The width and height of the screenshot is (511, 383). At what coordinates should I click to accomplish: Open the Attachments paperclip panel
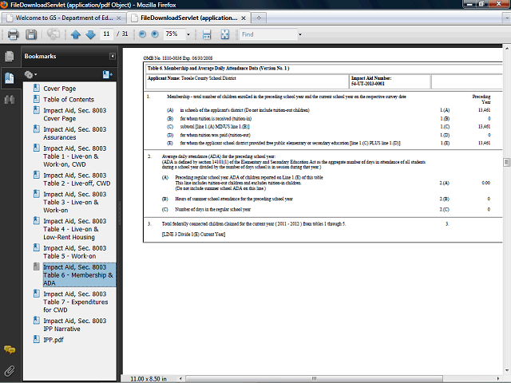pyautogui.click(x=10, y=370)
